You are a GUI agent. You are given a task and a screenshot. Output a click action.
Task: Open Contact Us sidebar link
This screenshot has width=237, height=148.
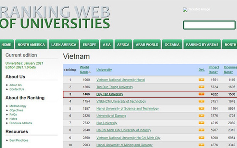tap(17, 89)
